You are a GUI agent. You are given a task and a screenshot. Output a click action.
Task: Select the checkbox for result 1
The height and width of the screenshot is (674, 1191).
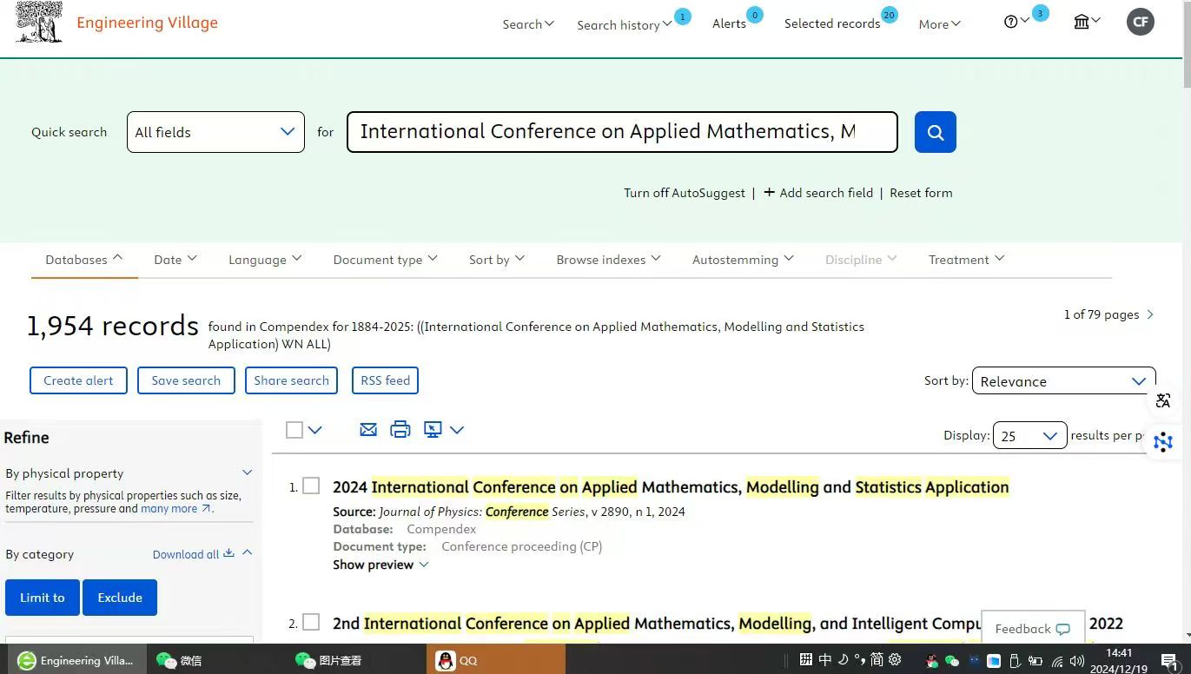(x=311, y=486)
